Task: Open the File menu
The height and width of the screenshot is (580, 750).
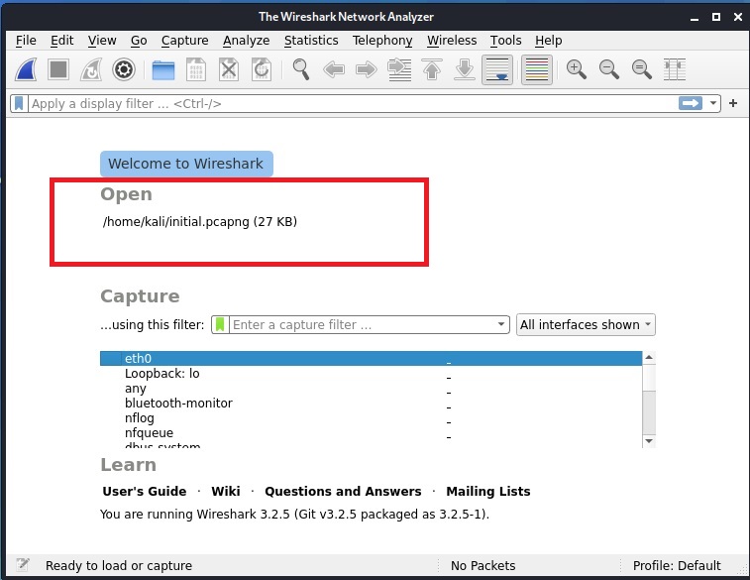Action: coord(26,41)
